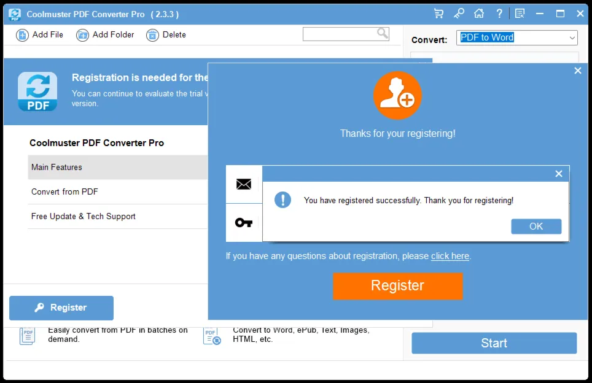Open the feedback notes icon in title bar
This screenshot has width=592, height=383.
520,14
